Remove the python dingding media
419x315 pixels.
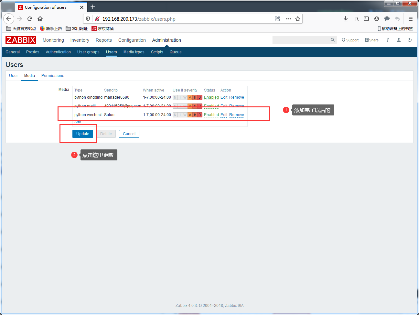[237, 97]
